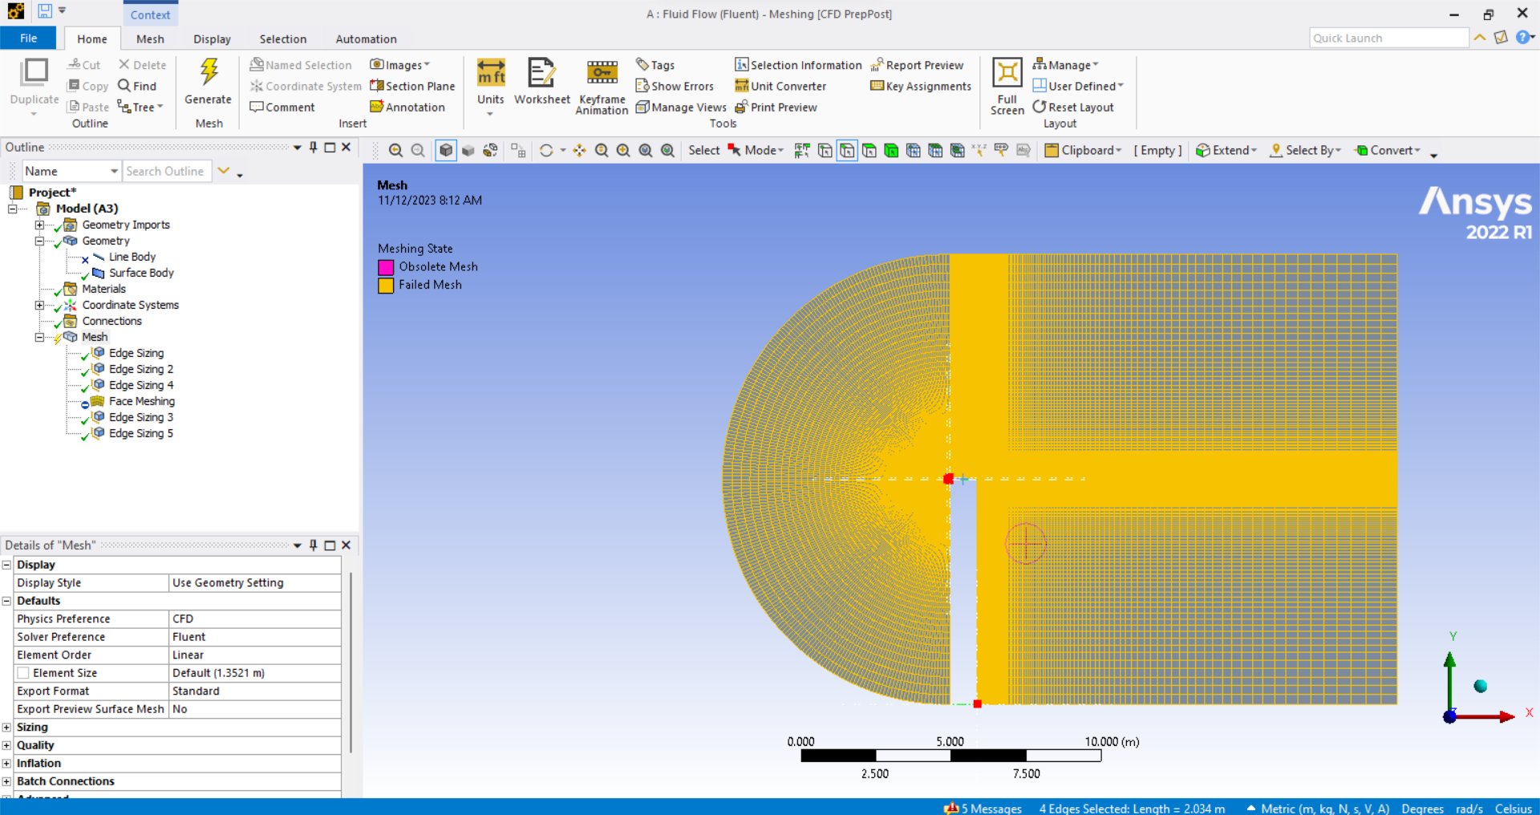This screenshot has height=815, width=1540.
Task: Pin the Details of Mesh panel
Action: pyautogui.click(x=314, y=545)
